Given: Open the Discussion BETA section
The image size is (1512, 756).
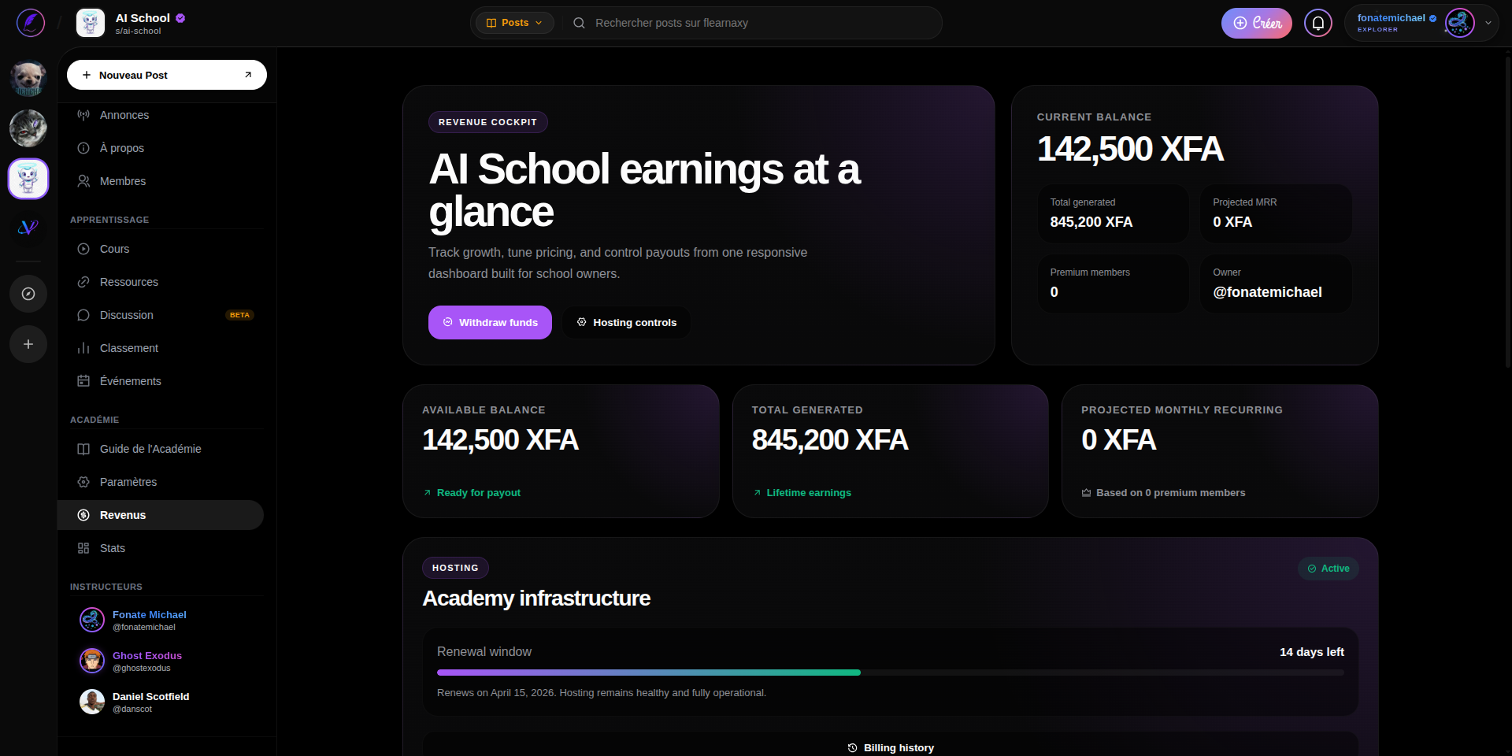Looking at the screenshot, I should [x=126, y=315].
